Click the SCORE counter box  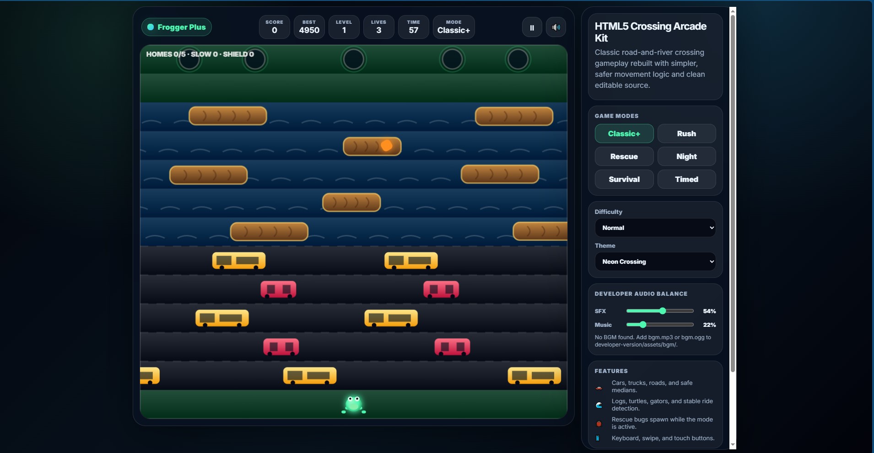[275, 27]
